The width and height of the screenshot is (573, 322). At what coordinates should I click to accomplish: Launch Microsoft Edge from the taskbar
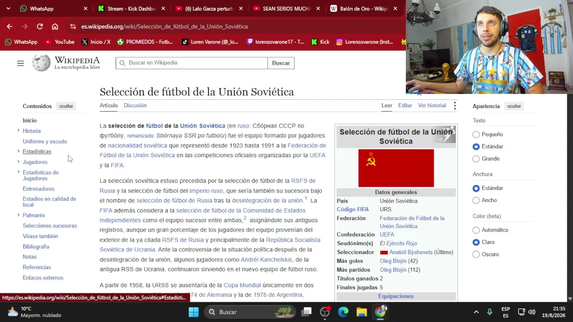click(x=343, y=312)
